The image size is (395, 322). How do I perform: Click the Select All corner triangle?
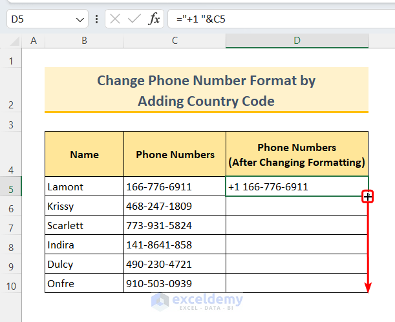tap(15, 41)
